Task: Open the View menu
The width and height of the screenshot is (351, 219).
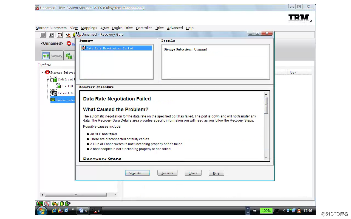Action: coord(74,28)
